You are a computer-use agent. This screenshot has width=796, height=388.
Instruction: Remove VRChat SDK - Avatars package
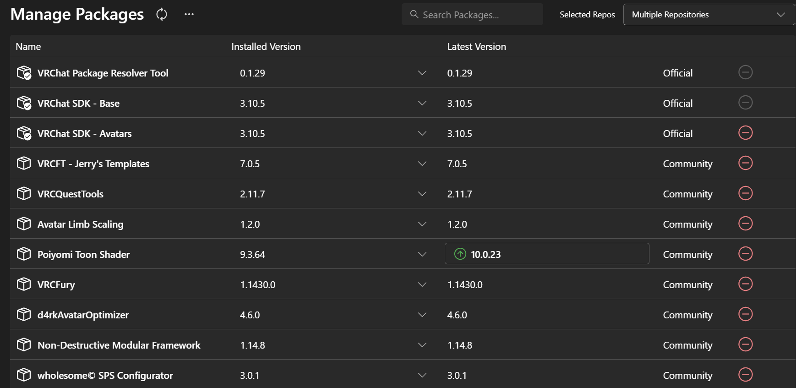click(746, 133)
